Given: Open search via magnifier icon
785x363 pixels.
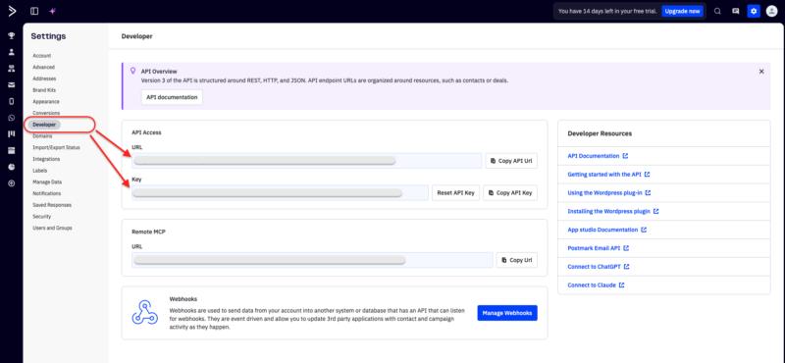Looking at the screenshot, I should [717, 11].
